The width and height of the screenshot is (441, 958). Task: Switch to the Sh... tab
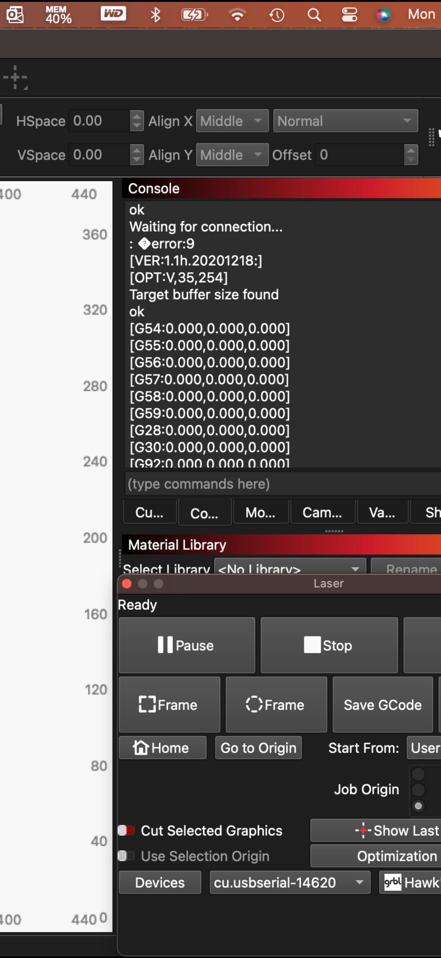point(426,512)
